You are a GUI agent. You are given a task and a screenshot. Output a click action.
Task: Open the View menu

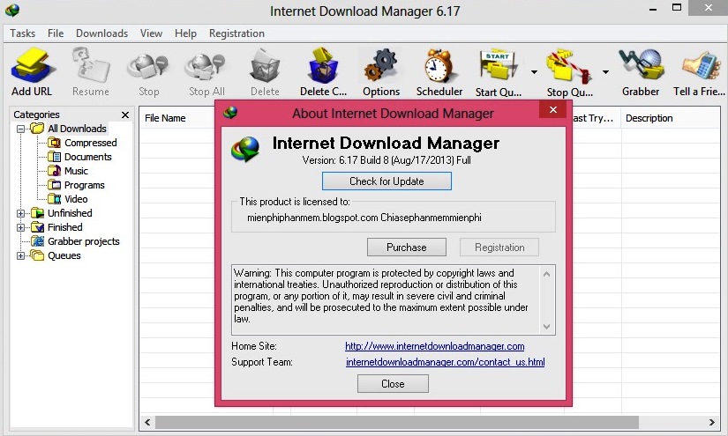coord(152,33)
